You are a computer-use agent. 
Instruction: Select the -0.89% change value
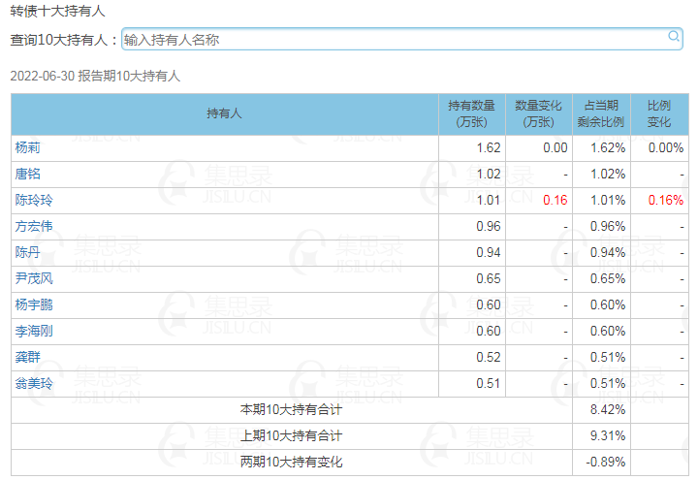coord(605,463)
